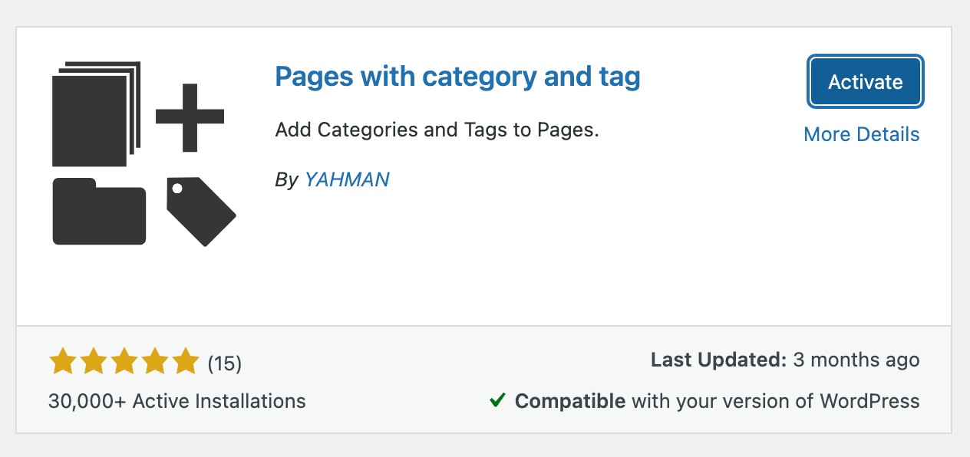This screenshot has height=457, width=970.
Task: Click the 'Last Updated: 3 months ago' label
Action: [x=785, y=359]
